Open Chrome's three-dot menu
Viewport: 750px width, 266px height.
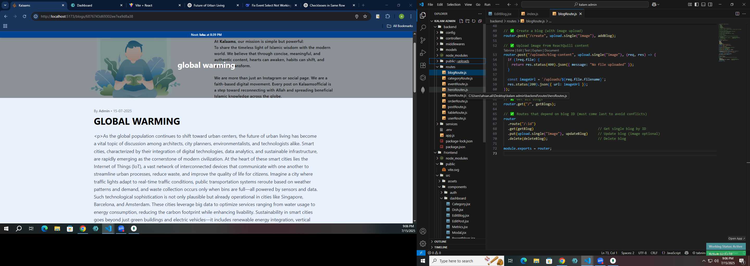411,17
